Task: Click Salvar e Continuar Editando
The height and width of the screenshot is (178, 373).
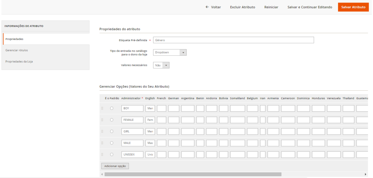Action: 310,7
